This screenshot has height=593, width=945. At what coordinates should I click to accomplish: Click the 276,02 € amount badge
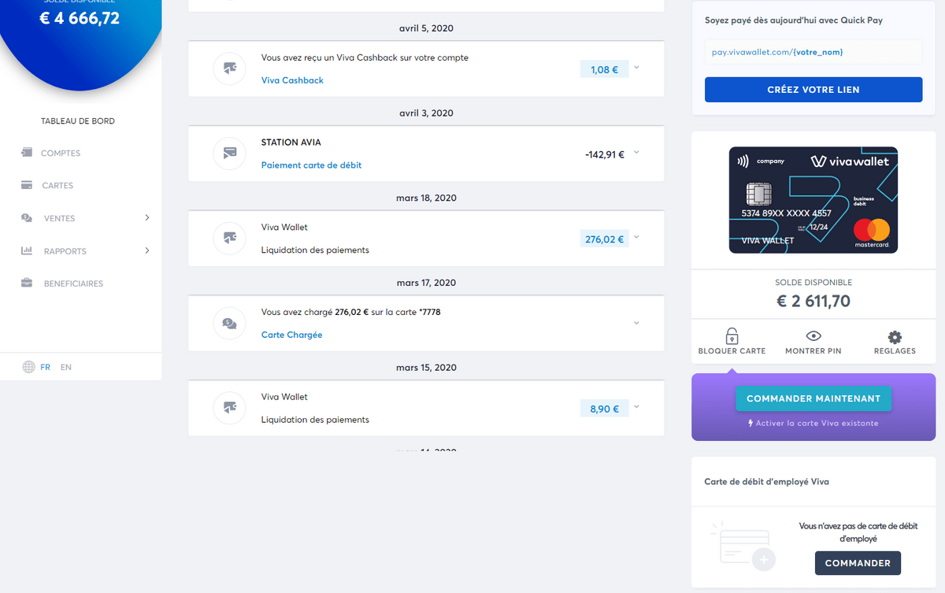coord(604,239)
